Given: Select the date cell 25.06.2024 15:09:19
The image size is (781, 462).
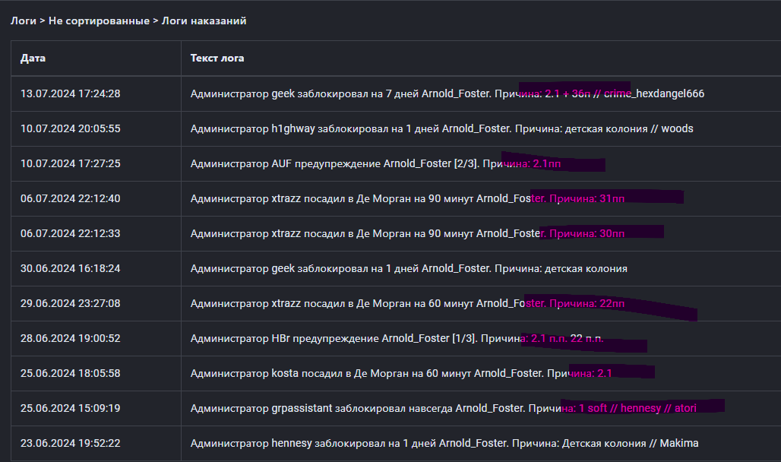Looking at the screenshot, I should [x=70, y=409].
